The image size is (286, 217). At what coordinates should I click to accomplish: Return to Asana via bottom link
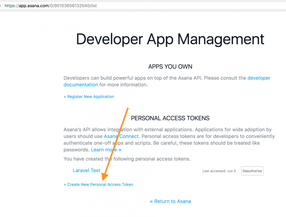pos(170,201)
